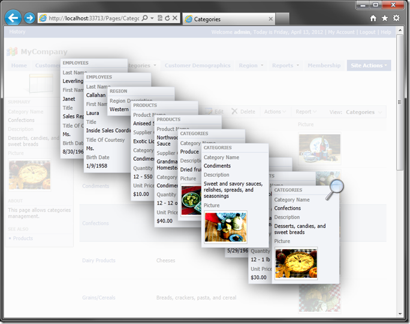
Task: Click the Edit action with pencil icon
Action: tap(215, 112)
